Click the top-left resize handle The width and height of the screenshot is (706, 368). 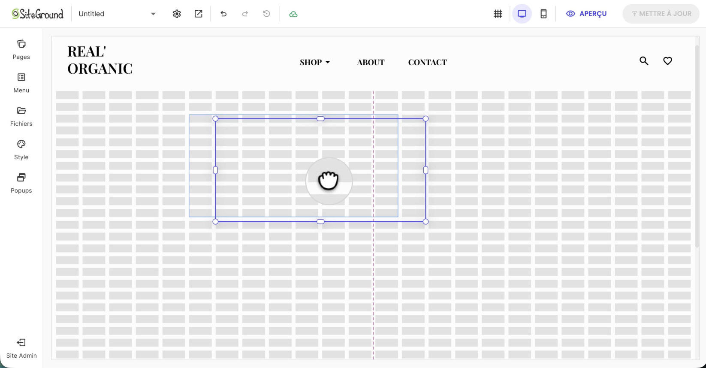pos(215,118)
